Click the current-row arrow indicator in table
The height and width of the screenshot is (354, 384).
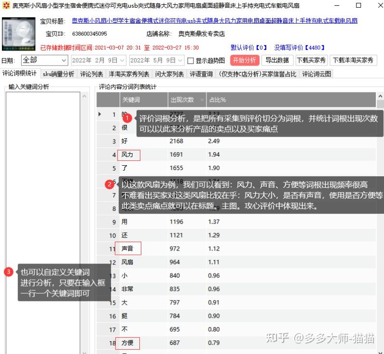tap(100, 114)
